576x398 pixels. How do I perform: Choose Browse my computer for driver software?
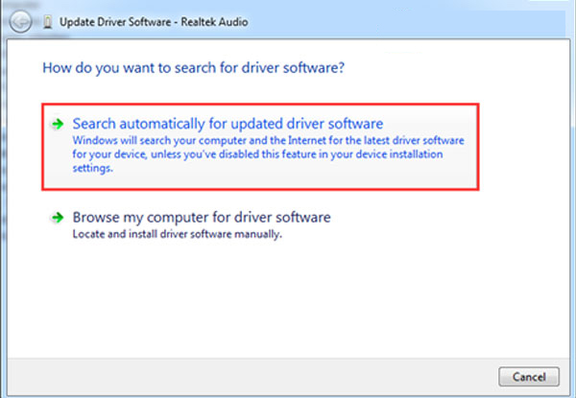point(202,217)
